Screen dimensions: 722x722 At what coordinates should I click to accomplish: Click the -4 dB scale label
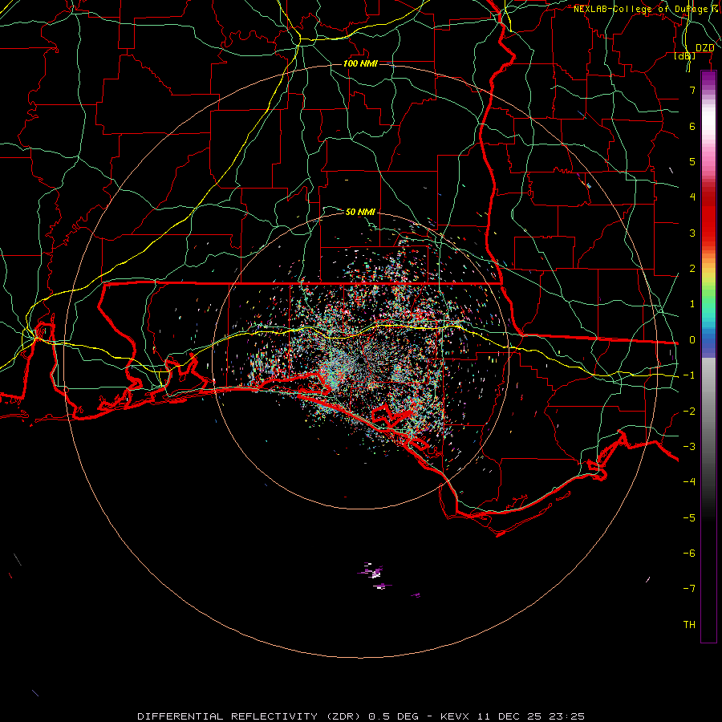pyautogui.click(x=689, y=482)
